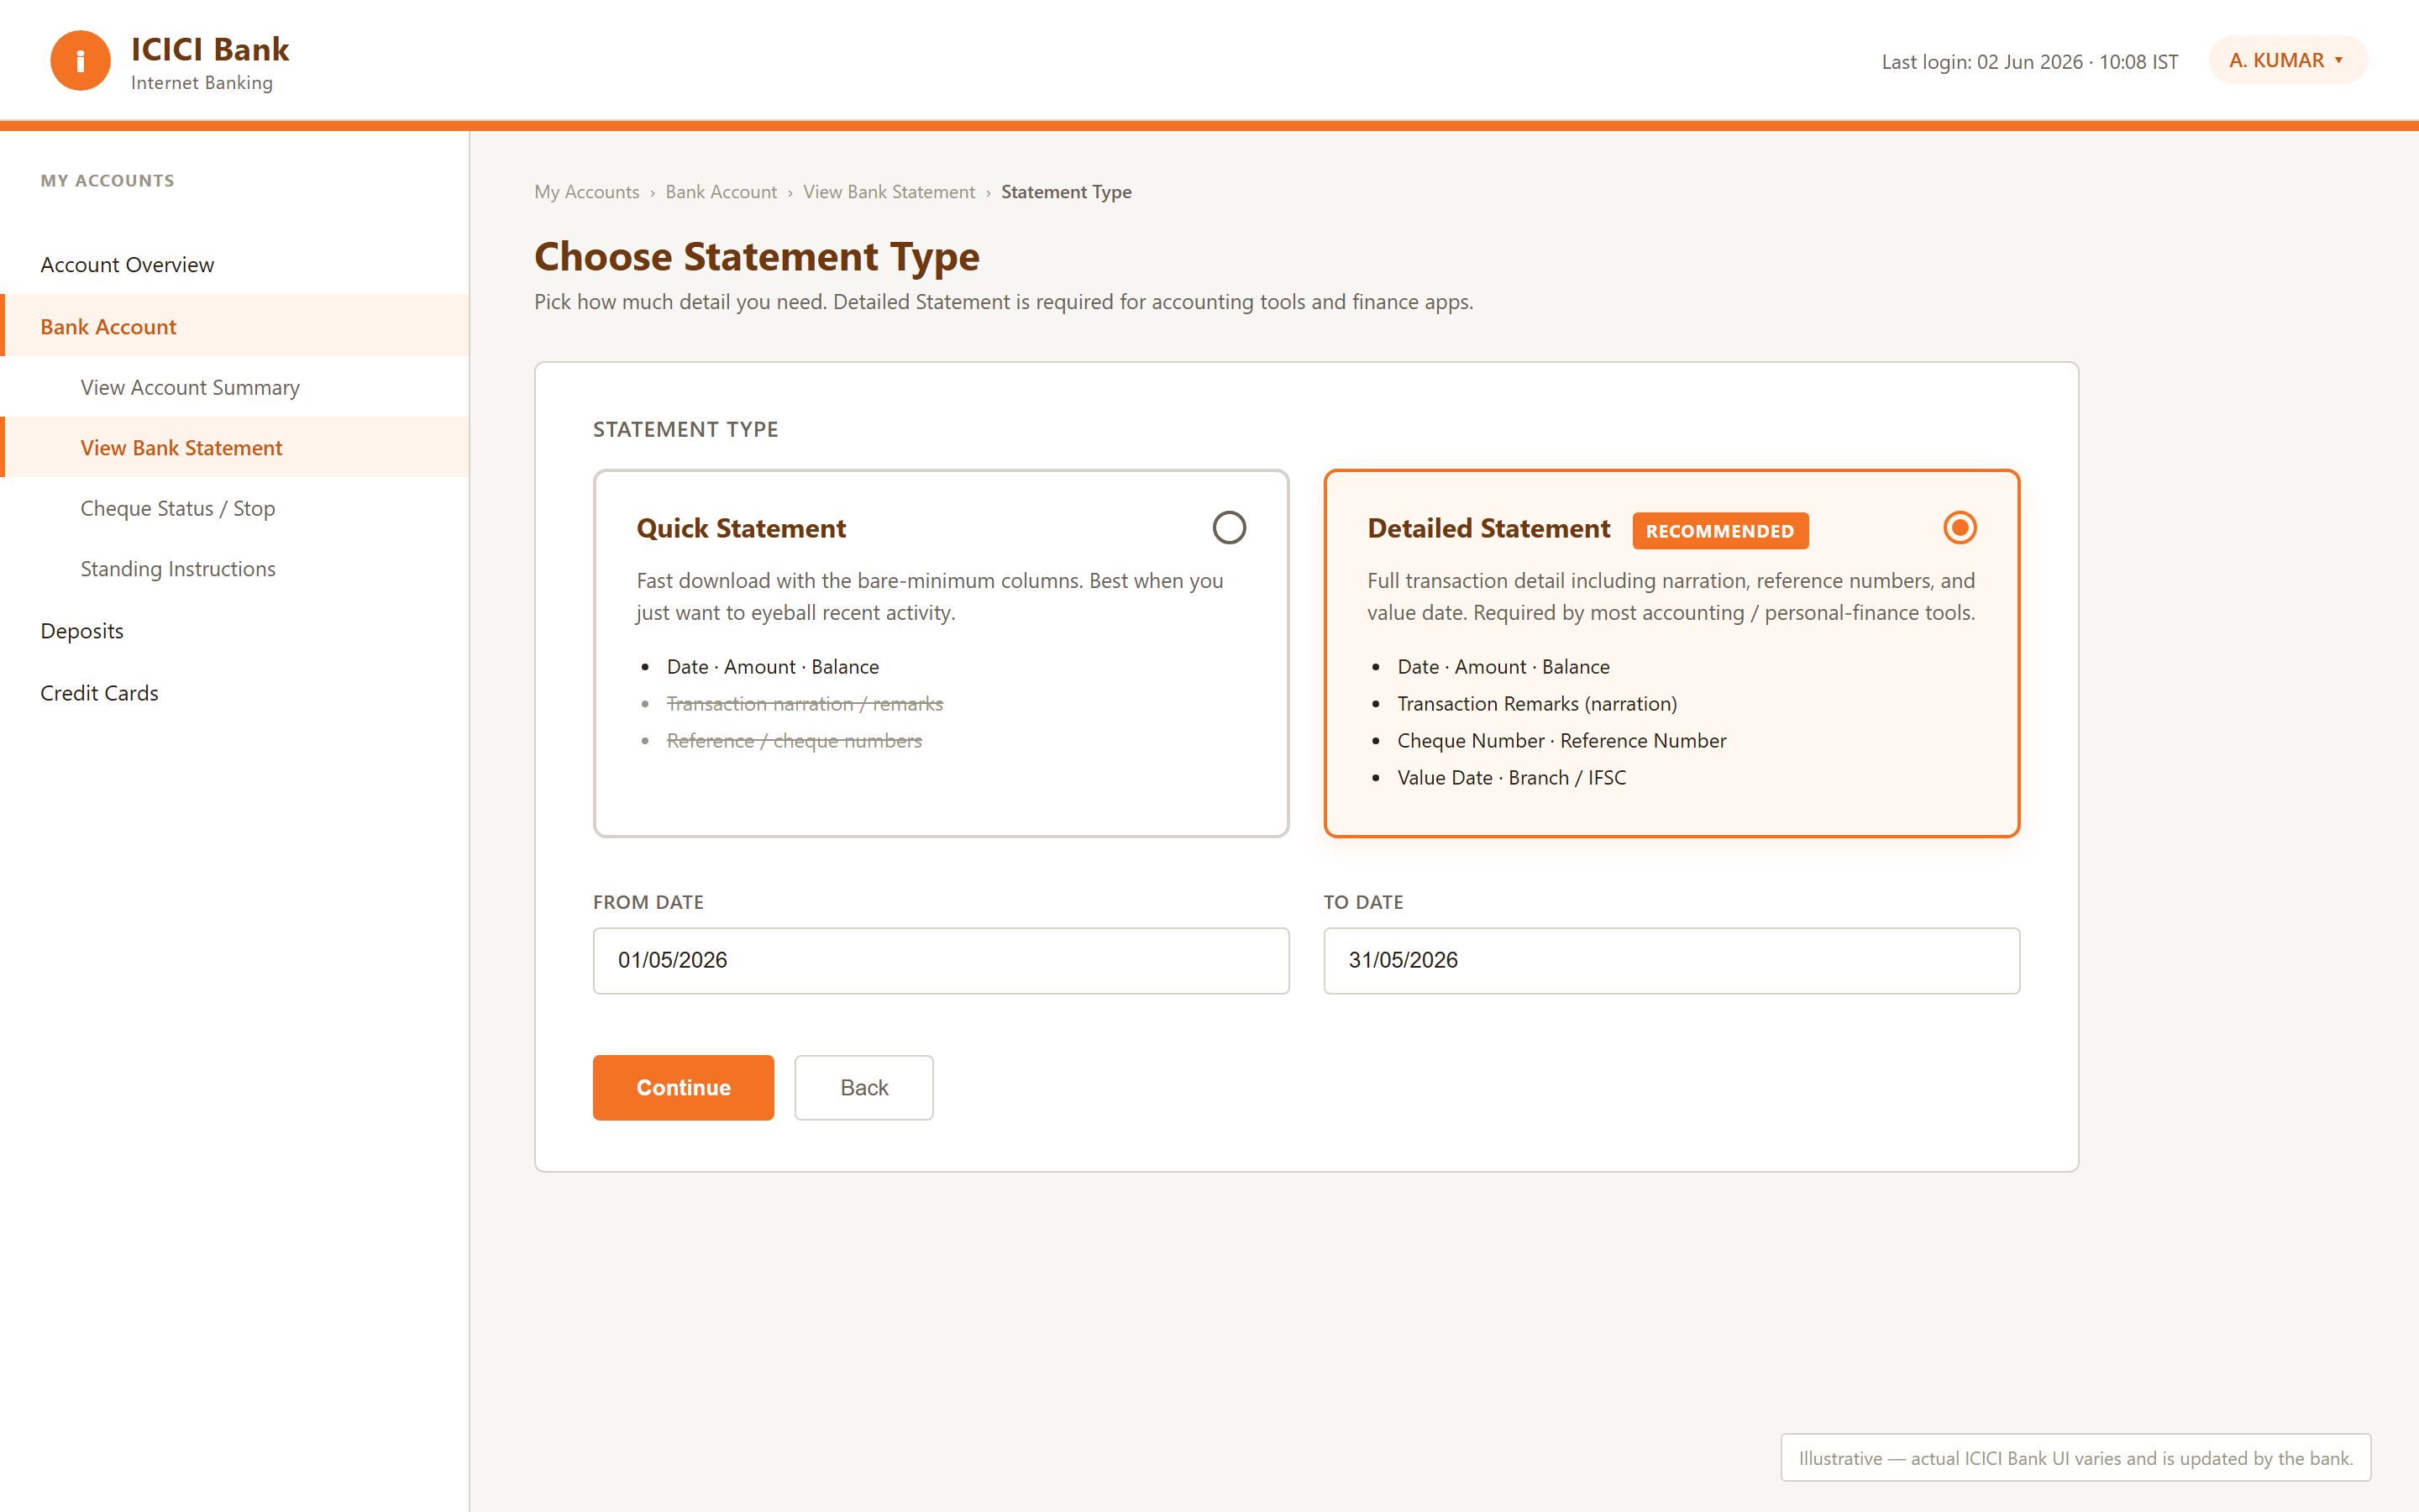Click the ICICI Bank title text
Screen dimensions: 2419x1512
210,49
